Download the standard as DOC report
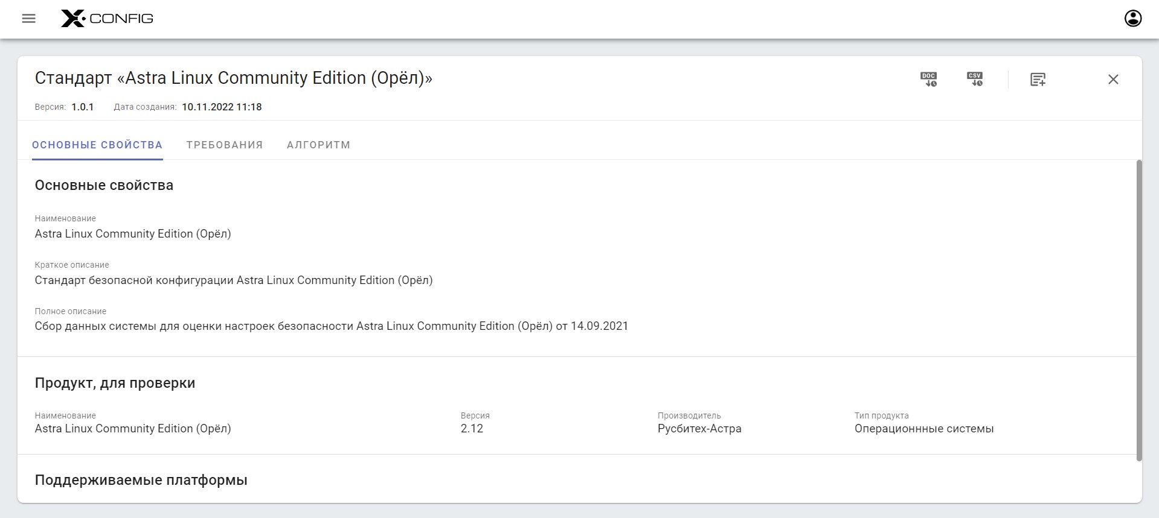Viewport: 1159px width, 518px height. pyautogui.click(x=928, y=79)
